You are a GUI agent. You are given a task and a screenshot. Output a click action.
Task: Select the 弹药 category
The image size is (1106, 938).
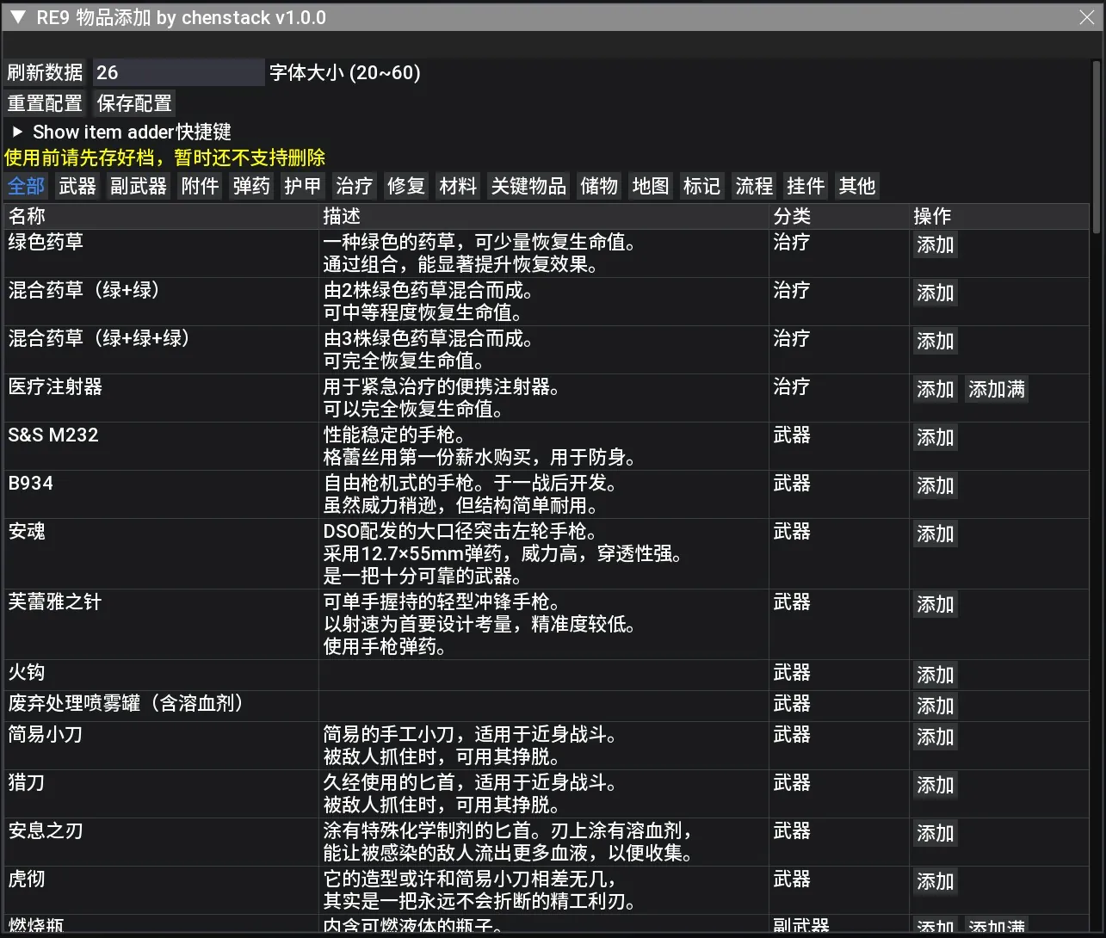[x=250, y=186]
